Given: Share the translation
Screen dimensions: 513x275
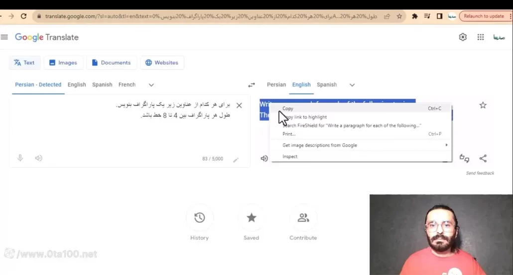Looking at the screenshot, I should coord(483,159).
